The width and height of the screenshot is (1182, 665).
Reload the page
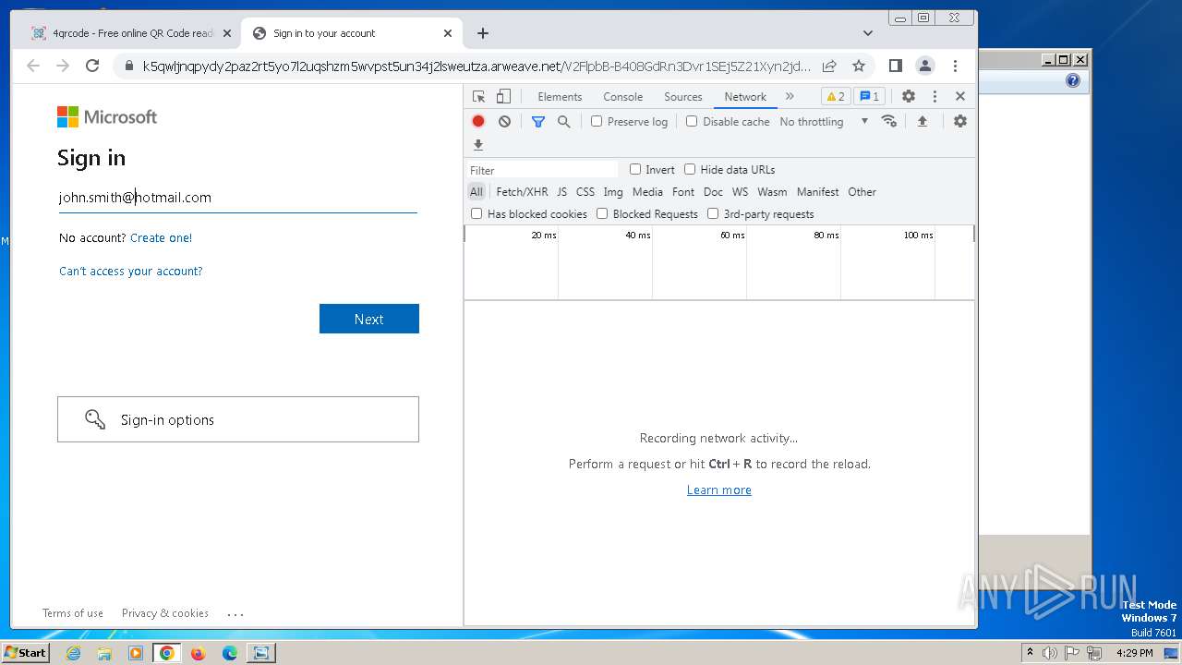tap(92, 66)
